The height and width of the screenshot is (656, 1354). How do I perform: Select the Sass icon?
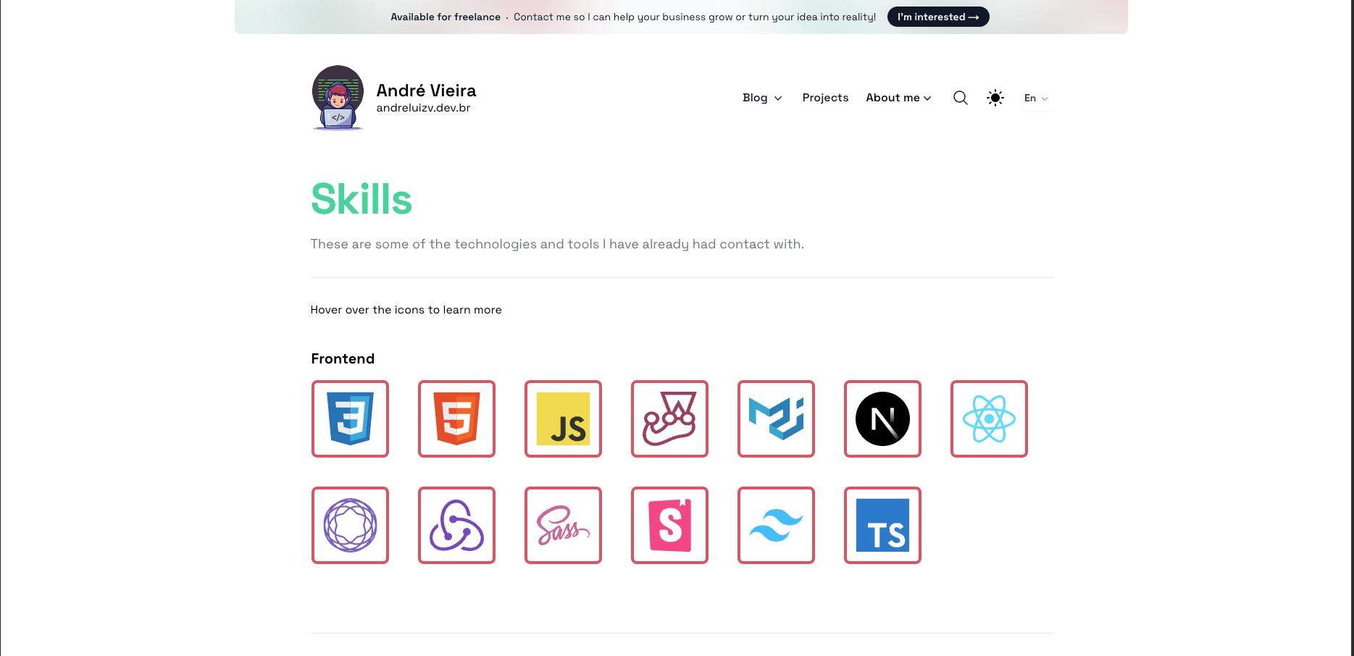pos(563,525)
